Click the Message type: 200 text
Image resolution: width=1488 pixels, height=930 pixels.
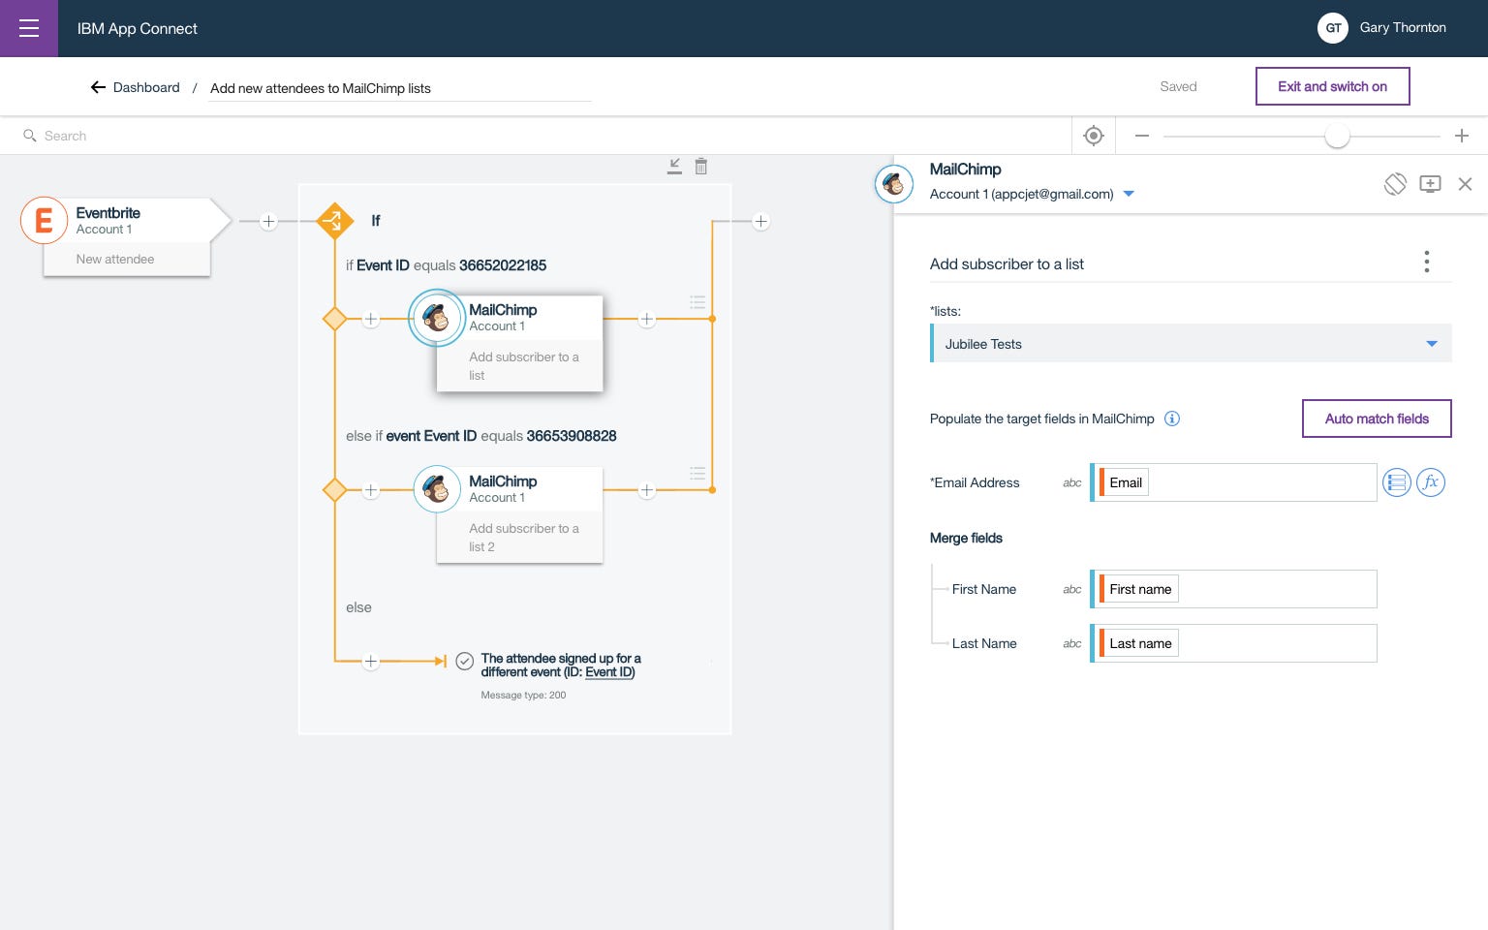[x=523, y=695]
